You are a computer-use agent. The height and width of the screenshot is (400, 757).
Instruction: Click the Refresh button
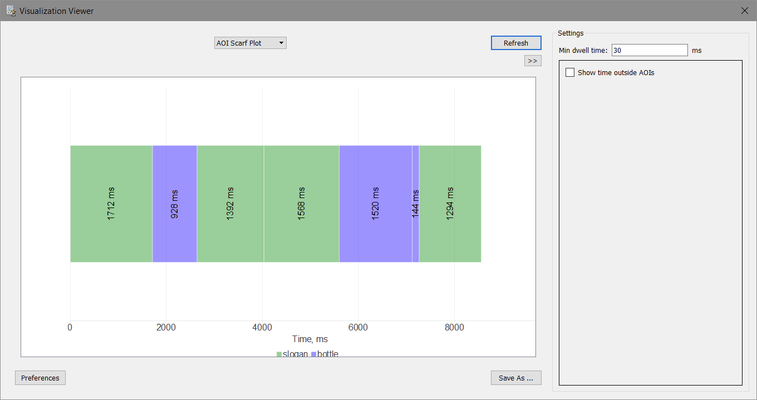coord(516,43)
